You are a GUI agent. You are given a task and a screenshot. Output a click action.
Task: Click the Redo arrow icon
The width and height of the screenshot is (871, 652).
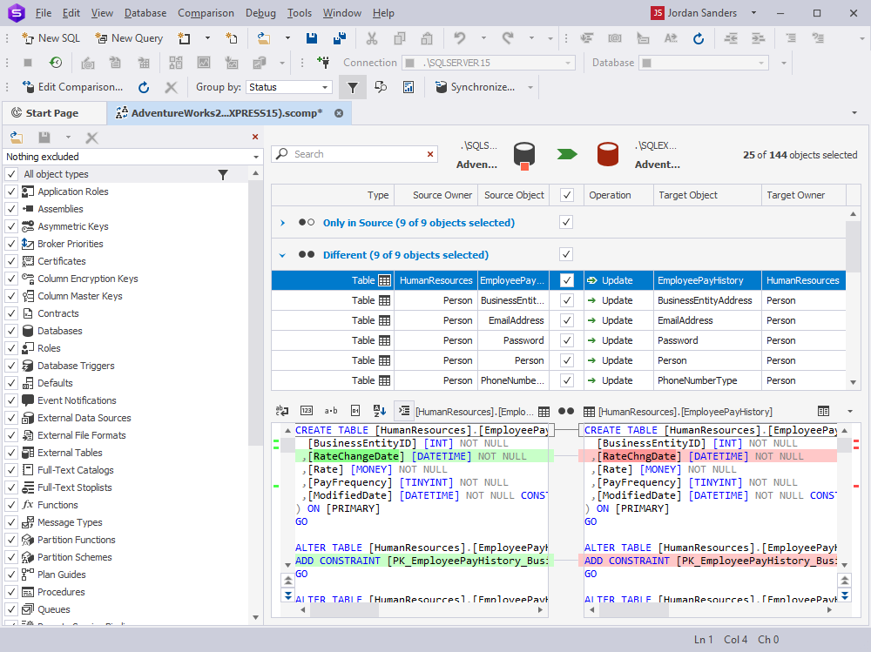coord(508,38)
